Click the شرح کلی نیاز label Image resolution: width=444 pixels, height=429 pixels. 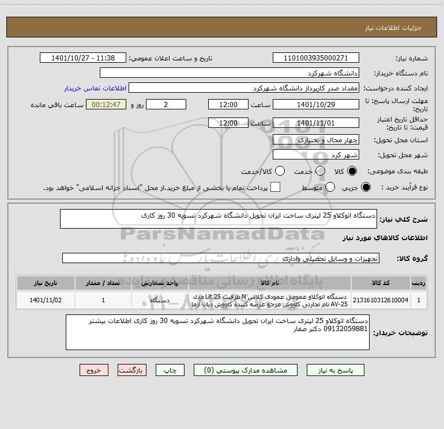click(404, 219)
